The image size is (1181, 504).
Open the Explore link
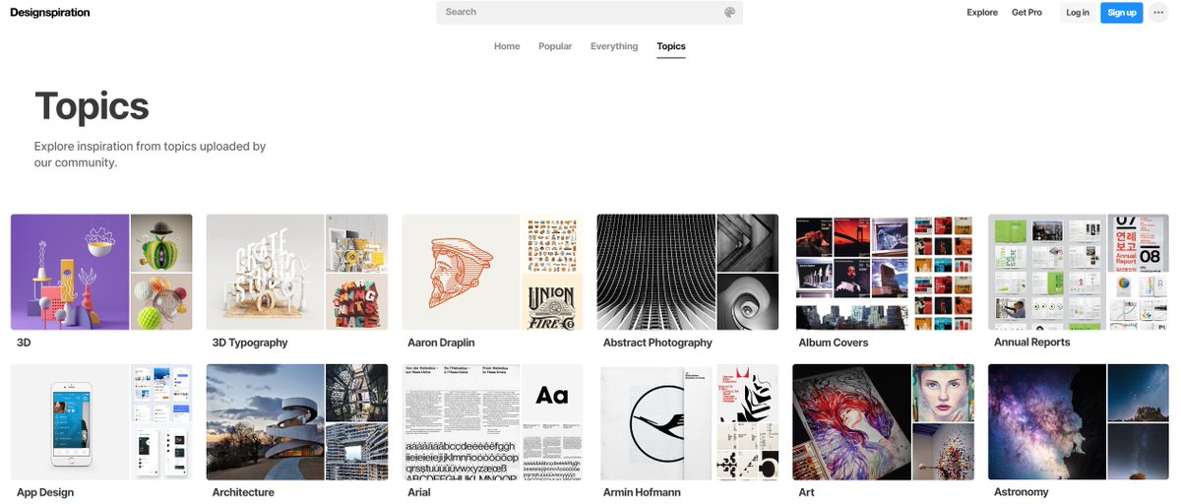(x=982, y=13)
